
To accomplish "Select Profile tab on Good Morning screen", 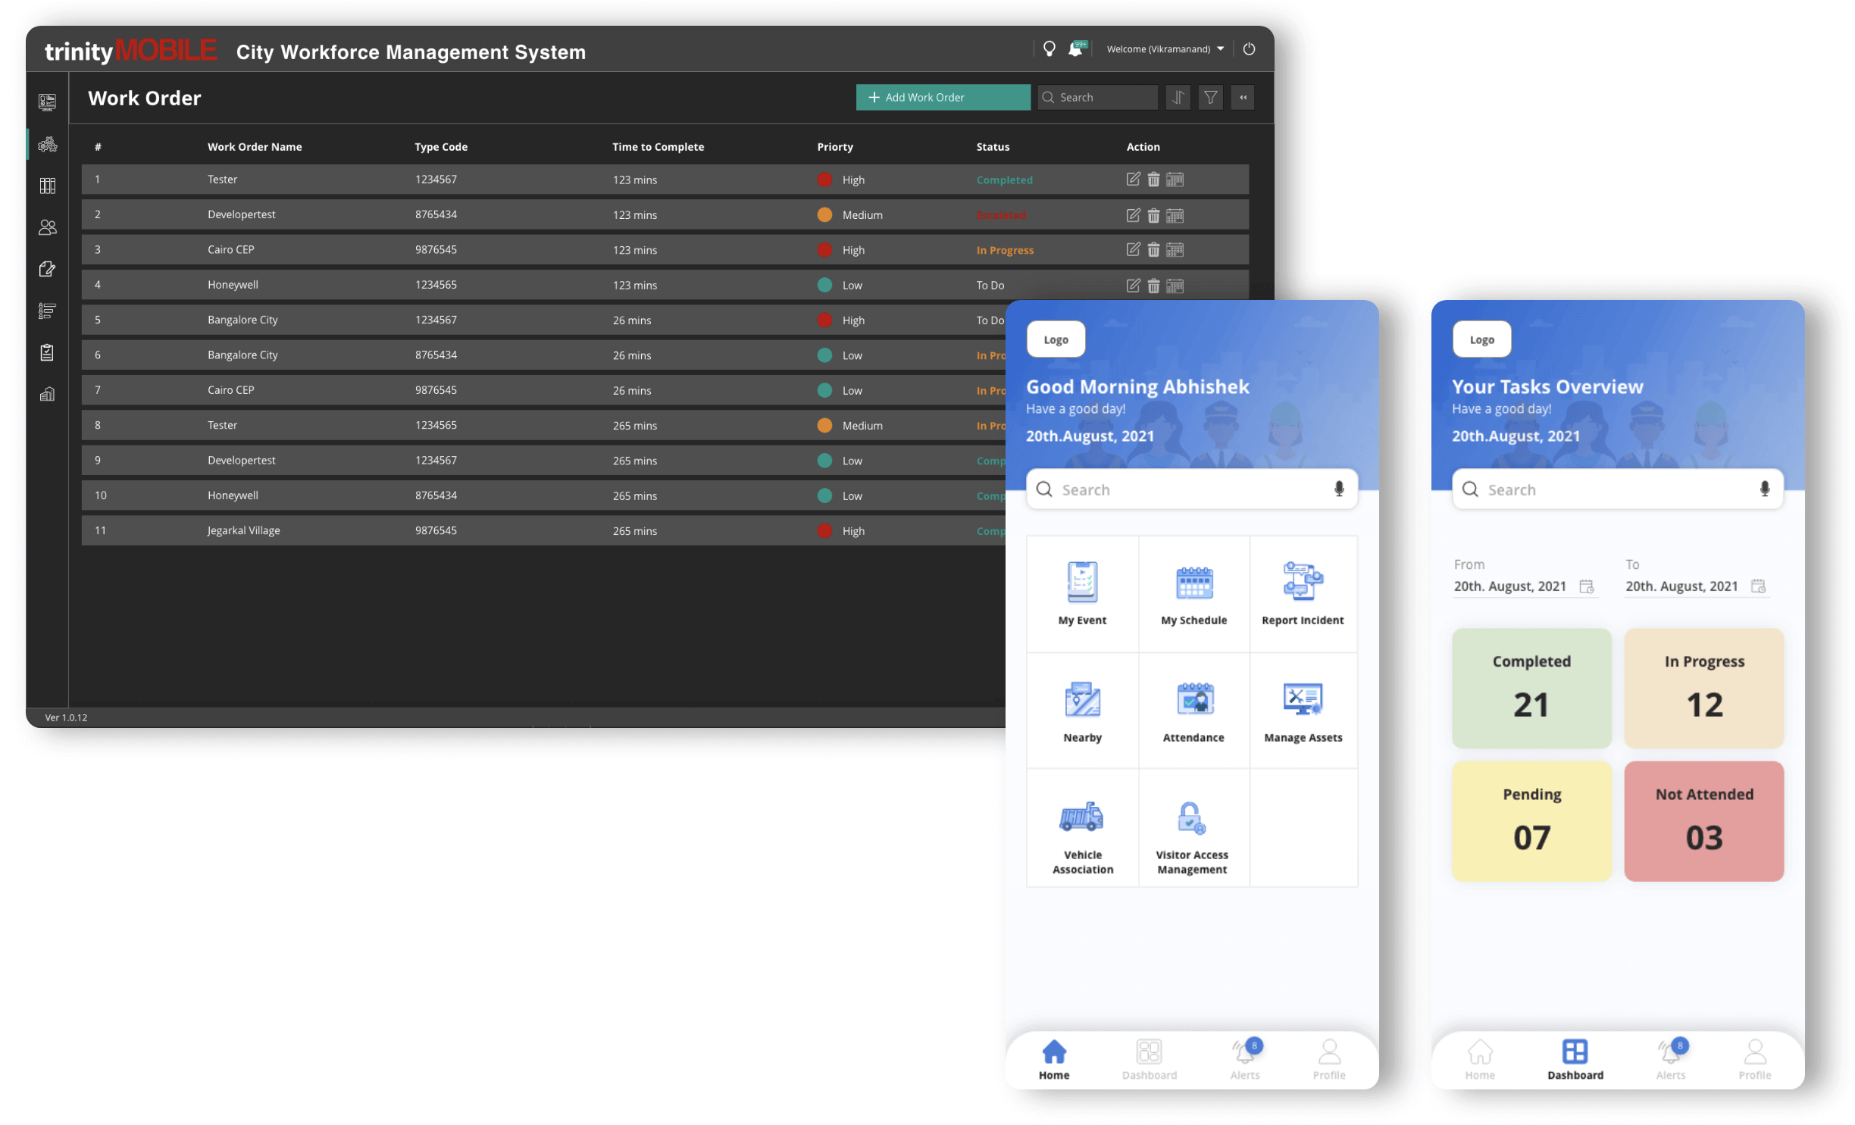I will point(1329,1059).
